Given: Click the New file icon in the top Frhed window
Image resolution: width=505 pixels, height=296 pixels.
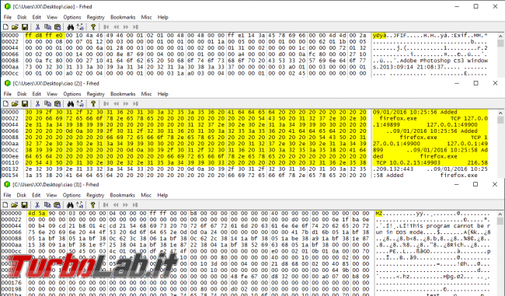Looking at the screenshot, I should click(x=5, y=27).
